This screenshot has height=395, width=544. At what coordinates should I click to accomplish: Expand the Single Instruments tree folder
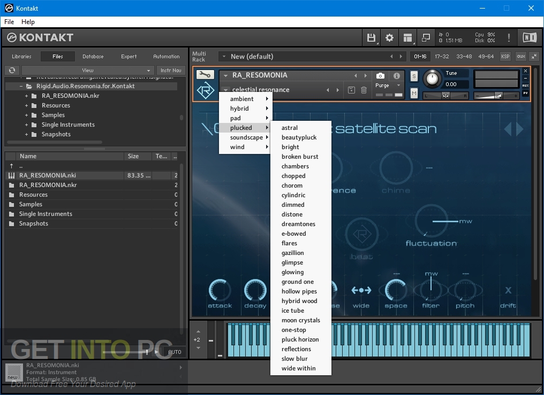click(26, 125)
